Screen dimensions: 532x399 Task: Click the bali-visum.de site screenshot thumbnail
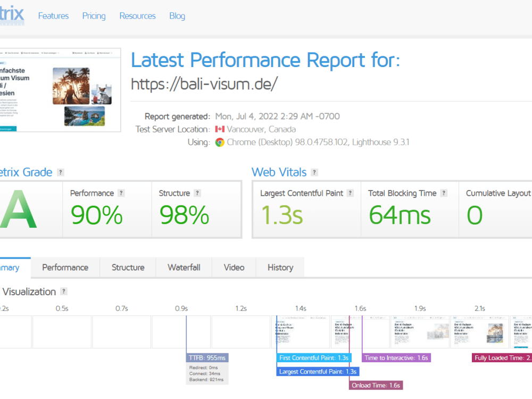pyautogui.click(x=60, y=90)
